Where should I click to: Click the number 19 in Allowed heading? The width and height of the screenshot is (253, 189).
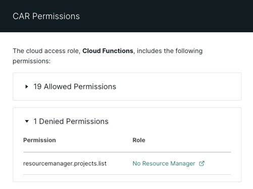coord(37,86)
